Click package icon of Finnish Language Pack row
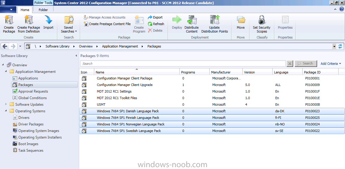The height and width of the screenshot is (169, 345). (x=84, y=118)
